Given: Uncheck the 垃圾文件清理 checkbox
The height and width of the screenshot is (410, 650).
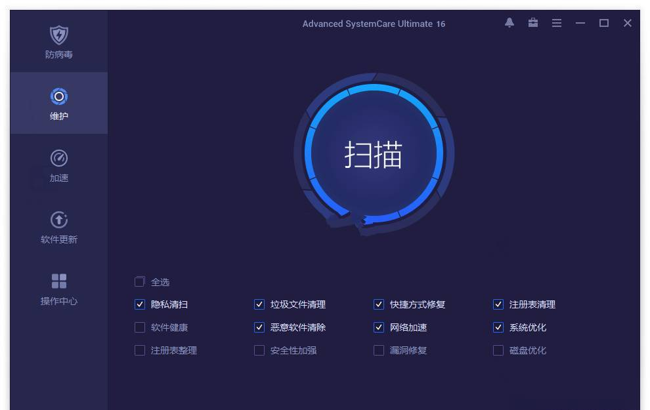Looking at the screenshot, I should coord(259,304).
